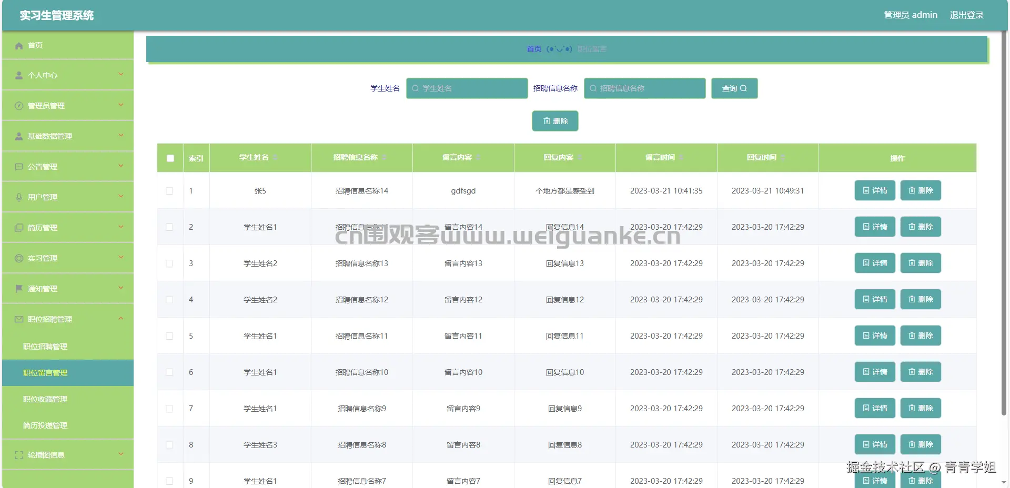Check the checkbox on the 留言内容9 row
This screenshot has width=1010, height=488.
(169, 409)
